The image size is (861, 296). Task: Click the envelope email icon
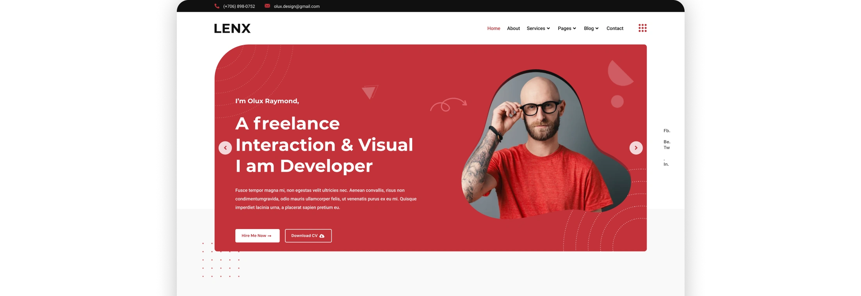click(x=267, y=6)
